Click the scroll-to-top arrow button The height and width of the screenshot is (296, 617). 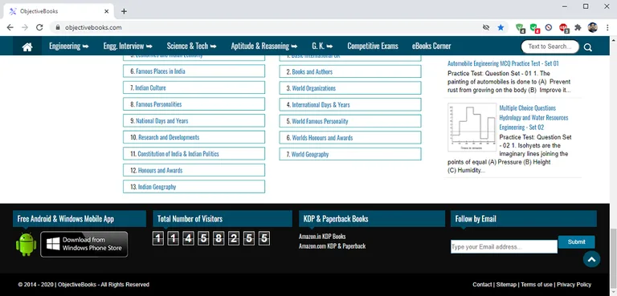point(591,259)
